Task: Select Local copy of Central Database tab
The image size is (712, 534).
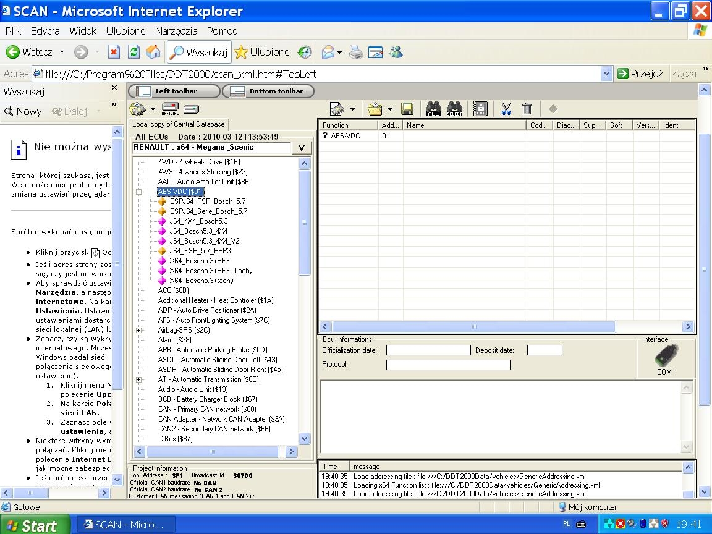Action: click(x=178, y=124)
